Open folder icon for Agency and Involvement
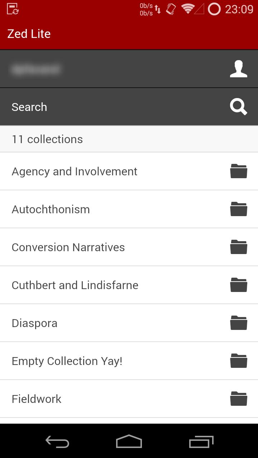This screenshot has height=458, width=258. pyautogui.click(x=239, y=171)
